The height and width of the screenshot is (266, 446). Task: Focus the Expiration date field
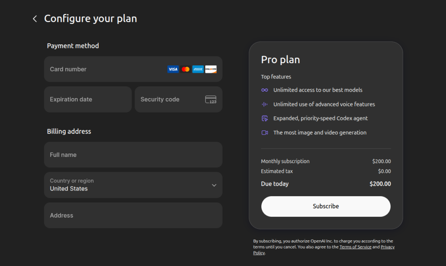click(88, 99)
